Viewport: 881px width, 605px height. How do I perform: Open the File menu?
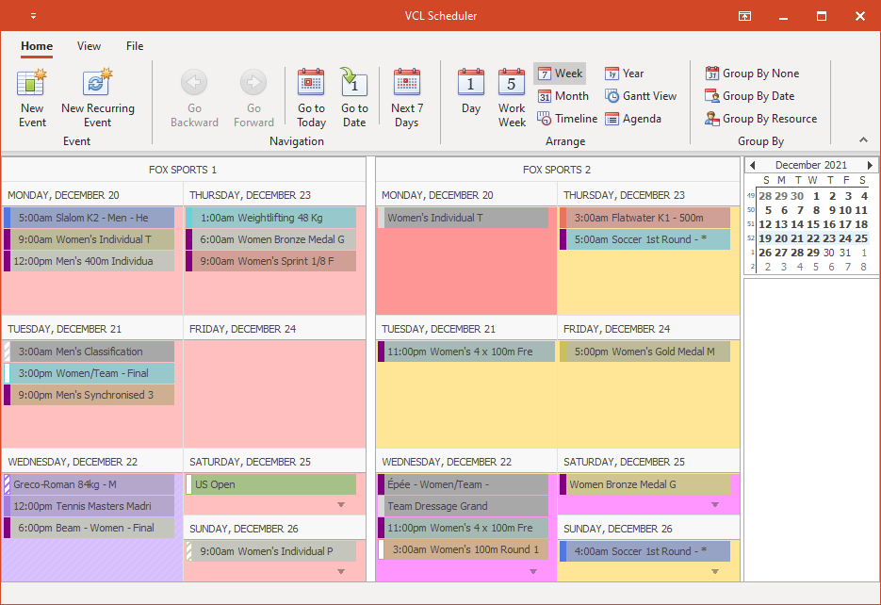[x=134, y=45]
